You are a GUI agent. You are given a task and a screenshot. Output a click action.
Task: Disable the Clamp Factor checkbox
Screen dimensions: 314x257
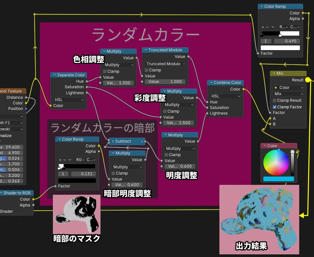pyautogui.click(x=275, y=107)
